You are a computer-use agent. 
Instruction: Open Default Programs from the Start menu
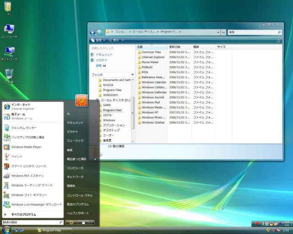tap(78, 204)
